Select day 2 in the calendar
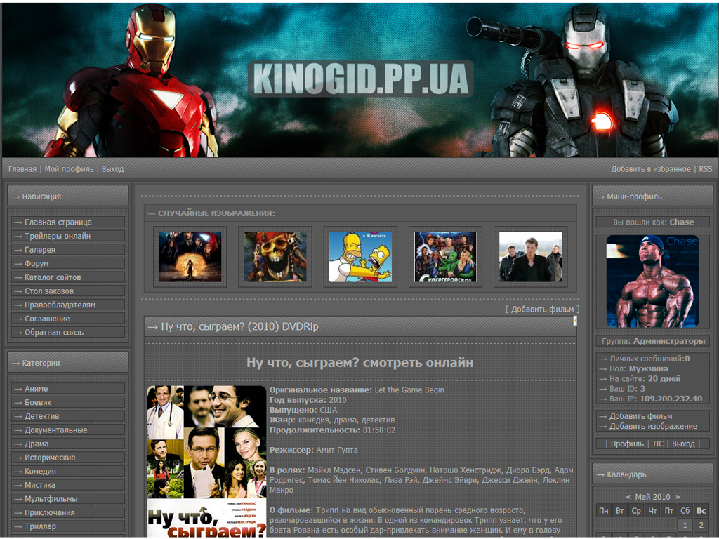The image size is (719, 539). (701, 525)
